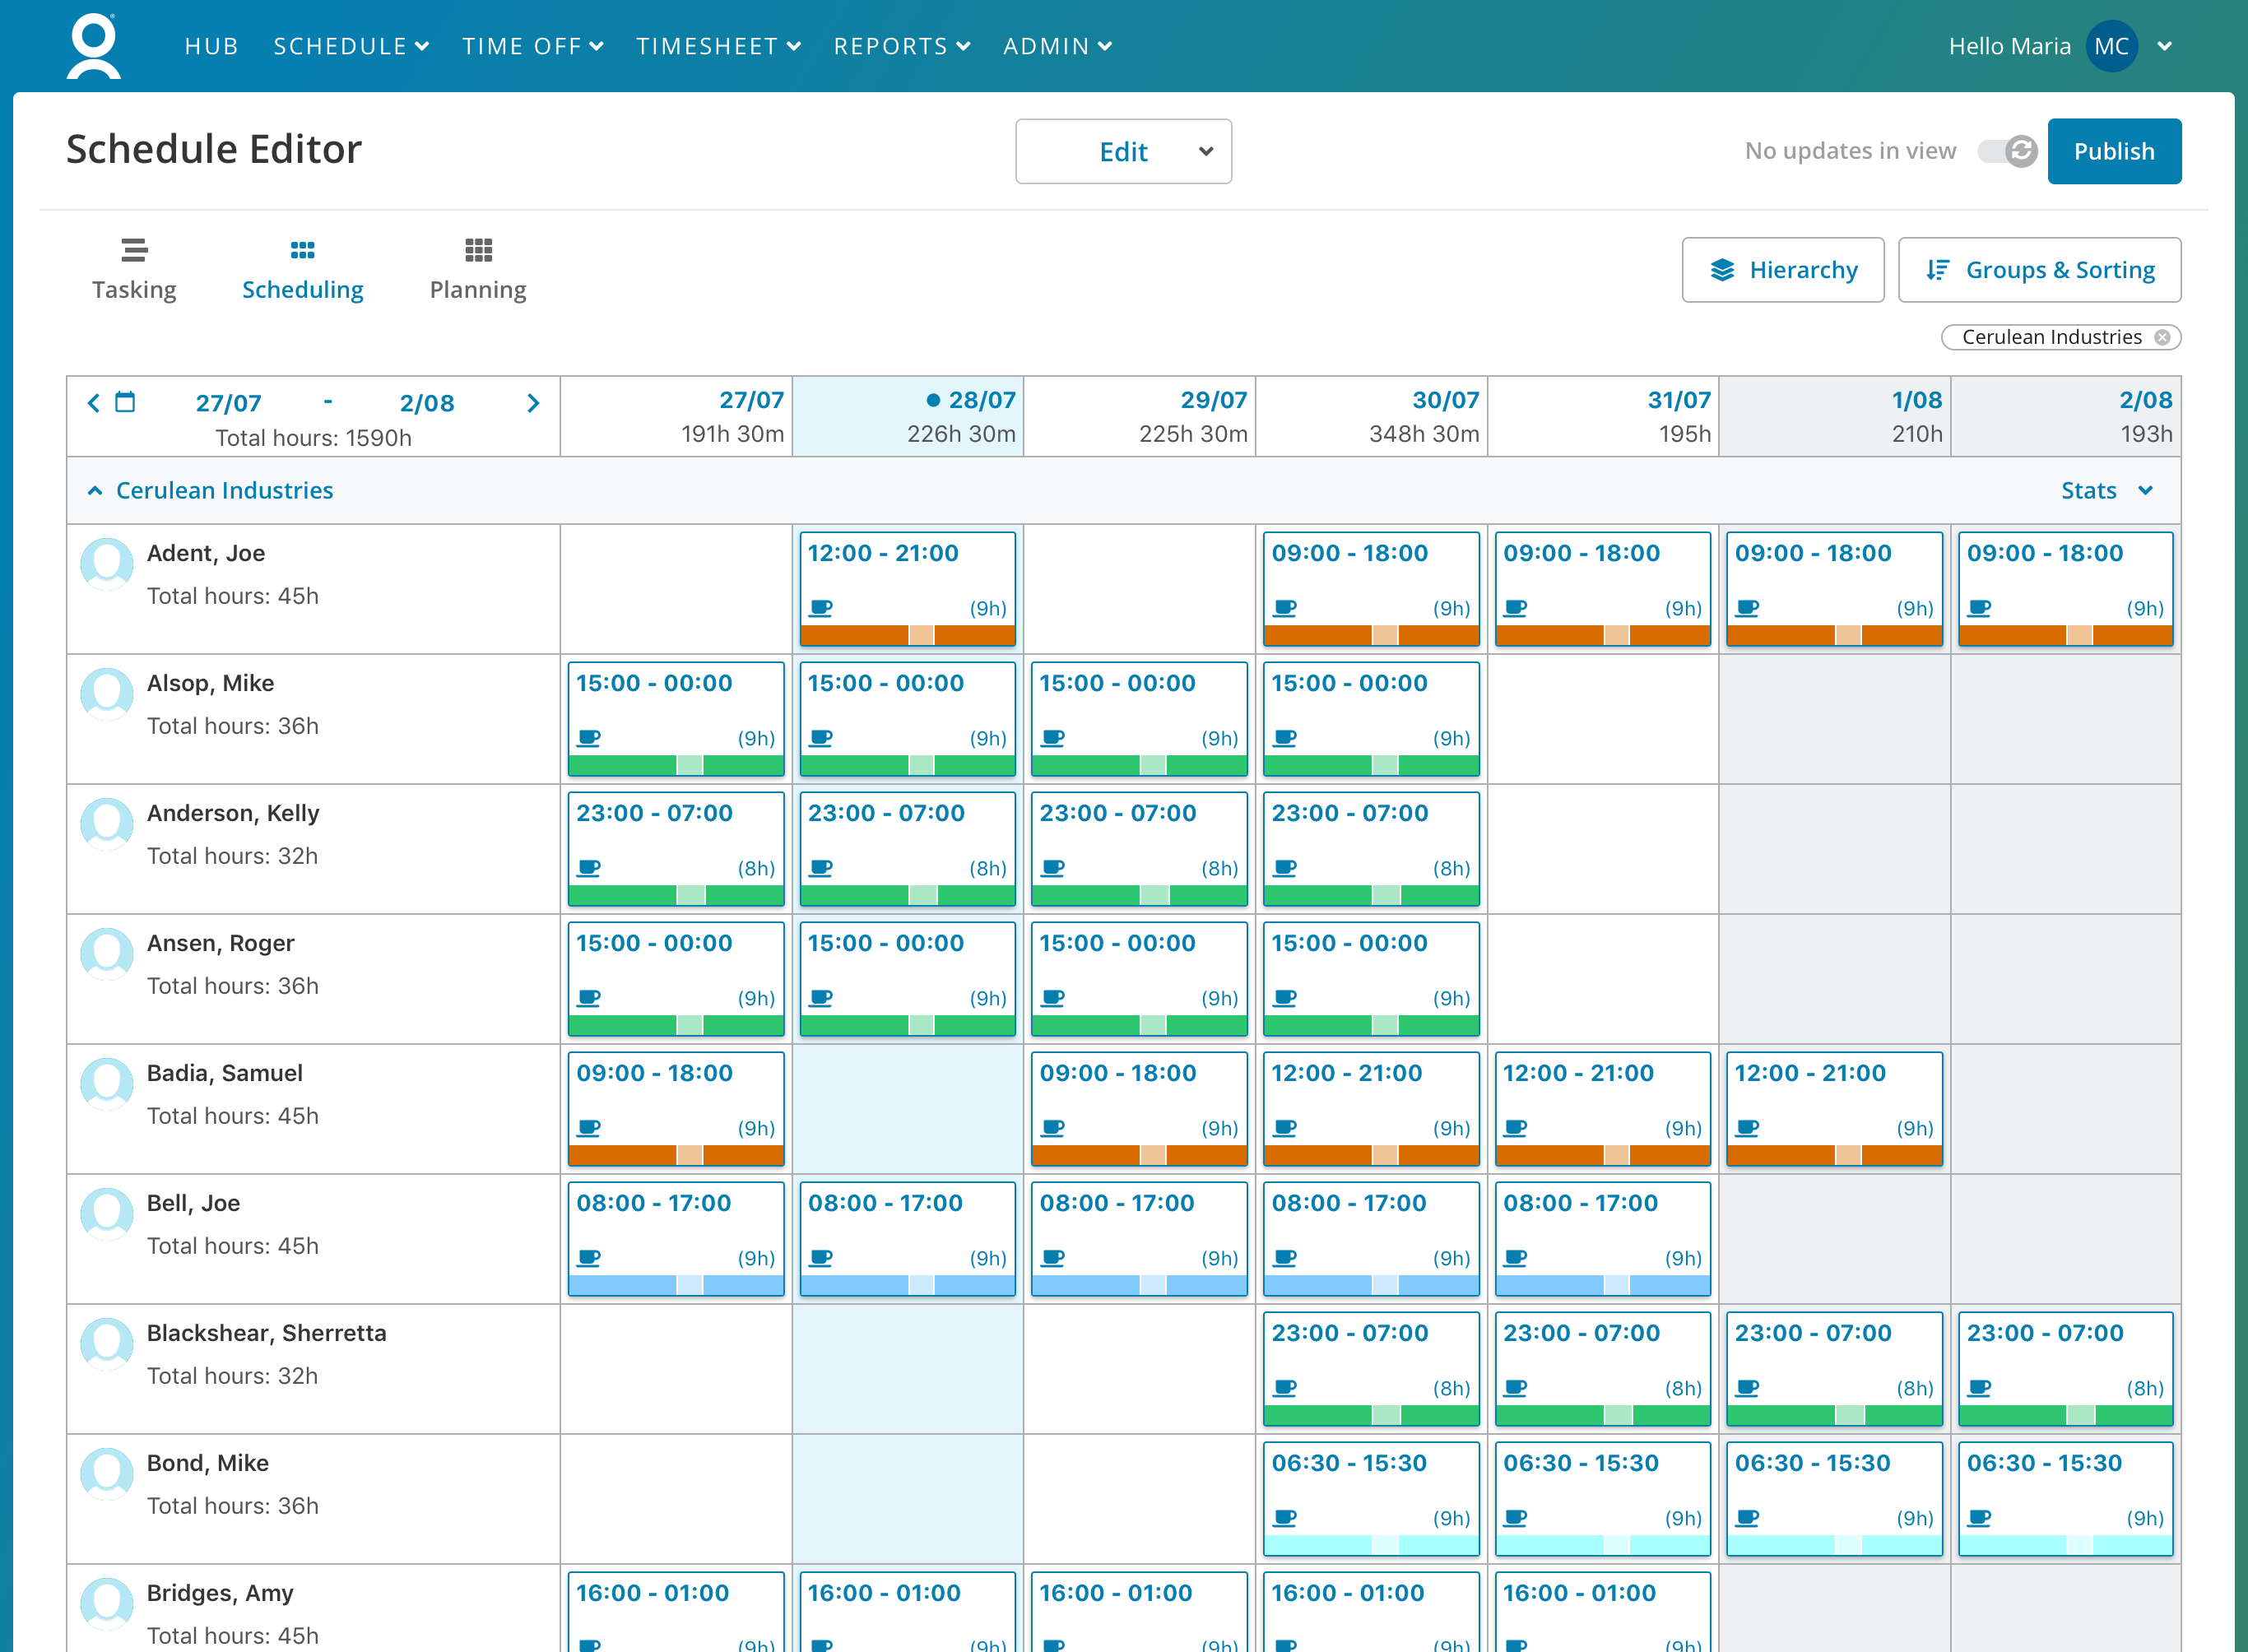Screen dimensions: 2248x1652
Task: Open Groups & Sorting options
Action: point(2039,270)
